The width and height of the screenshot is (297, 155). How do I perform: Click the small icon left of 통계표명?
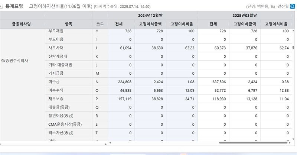[2, 6]
